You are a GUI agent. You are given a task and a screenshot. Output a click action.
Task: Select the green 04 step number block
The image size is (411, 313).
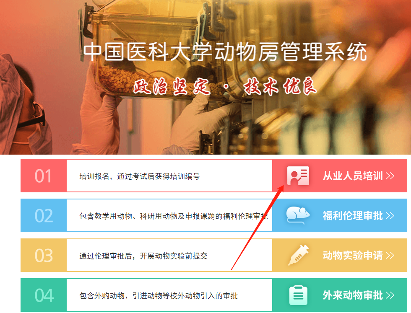click(x=44, y=295)
